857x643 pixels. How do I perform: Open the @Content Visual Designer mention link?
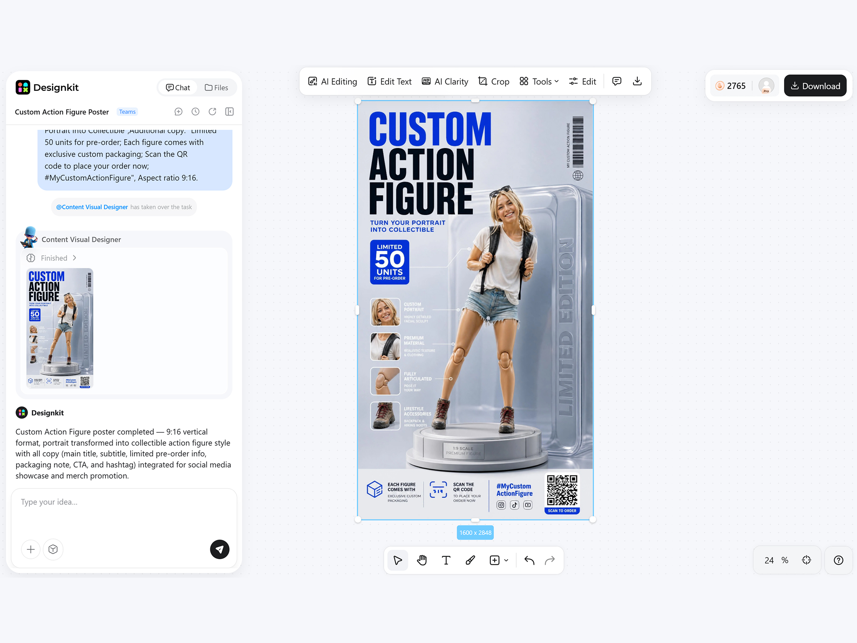92,207
